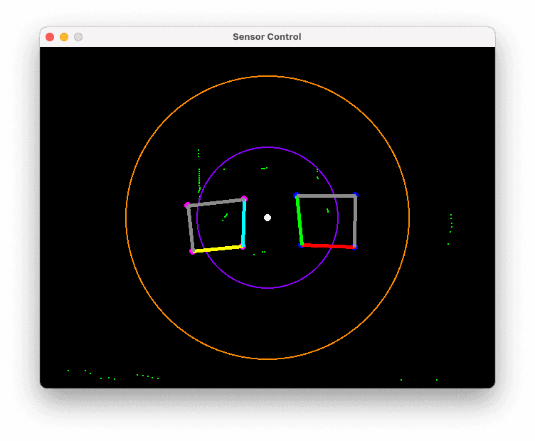The image size is (535, 441).
Task: Select the cyan right edge of left box
Action: (243, 223)
